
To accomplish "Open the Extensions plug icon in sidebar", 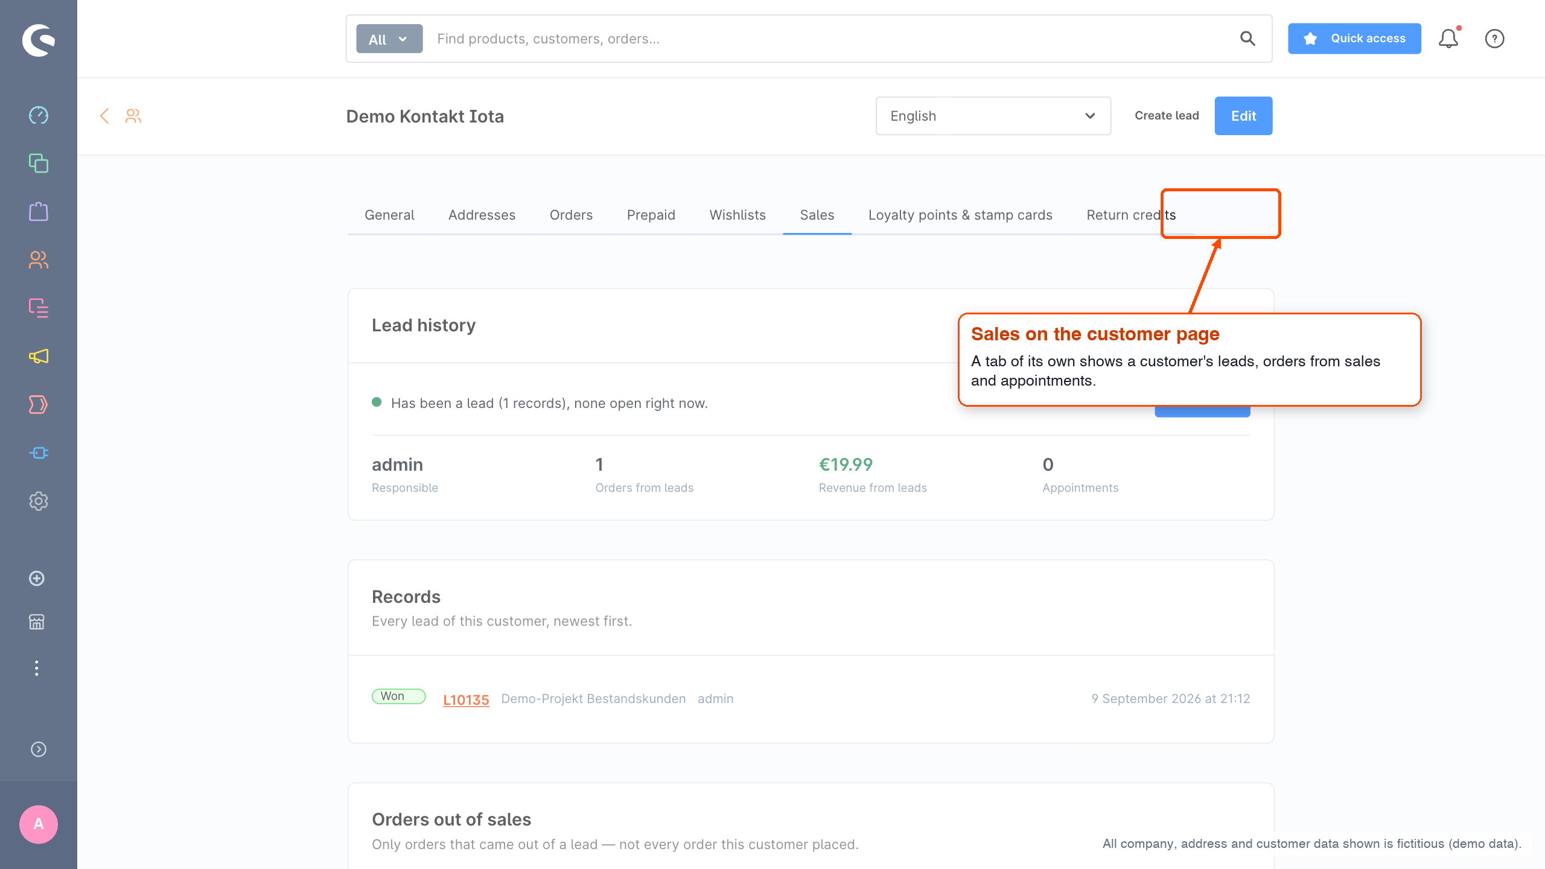I will pos(39,453).
